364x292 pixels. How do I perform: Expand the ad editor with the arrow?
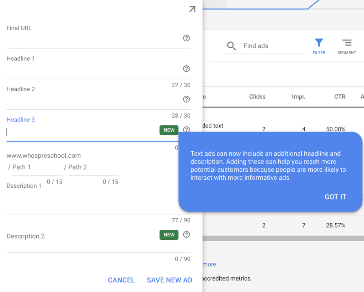(192, 9)
